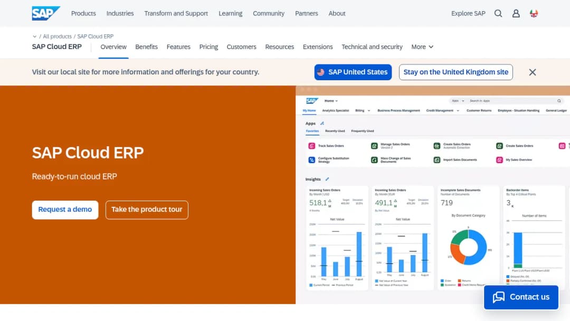This screenshot has width=570, height=321.
Task: Expand the breadcrumb chevron menu
Action: [x=34, y=36]
